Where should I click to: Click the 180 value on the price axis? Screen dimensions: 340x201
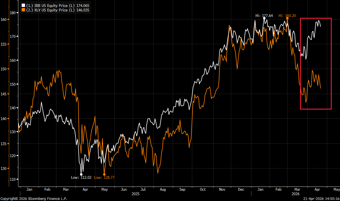(x=13, y=13)
